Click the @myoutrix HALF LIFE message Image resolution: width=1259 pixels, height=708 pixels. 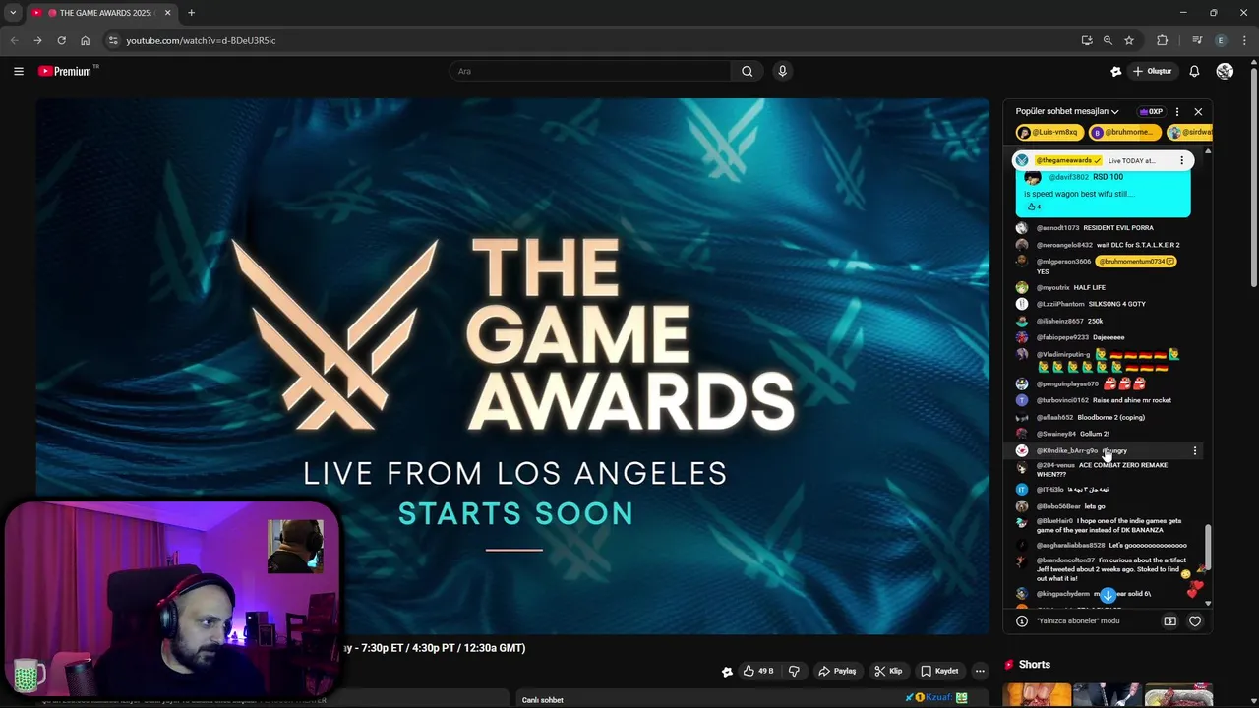tap(1103, 288)
